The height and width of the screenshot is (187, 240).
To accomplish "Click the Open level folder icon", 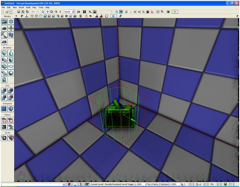I will click(7, 12).
